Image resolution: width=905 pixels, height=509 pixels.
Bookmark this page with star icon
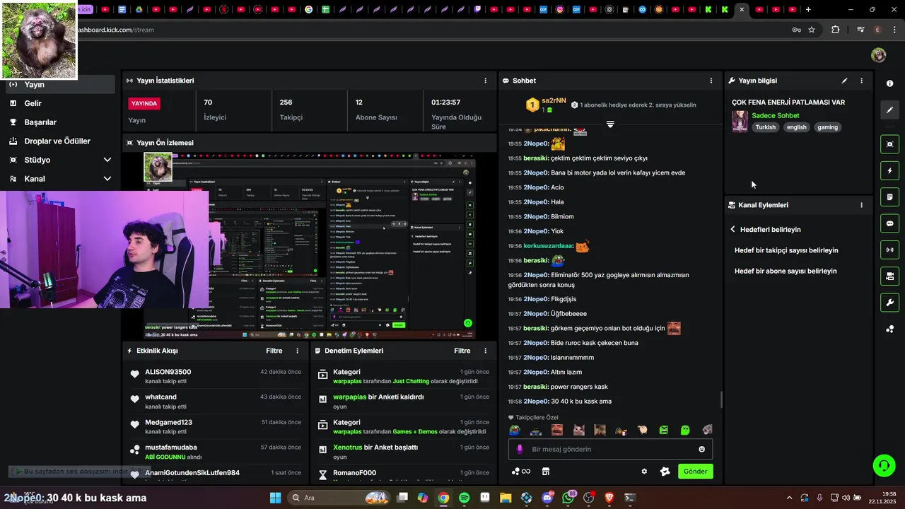(812, 30)
